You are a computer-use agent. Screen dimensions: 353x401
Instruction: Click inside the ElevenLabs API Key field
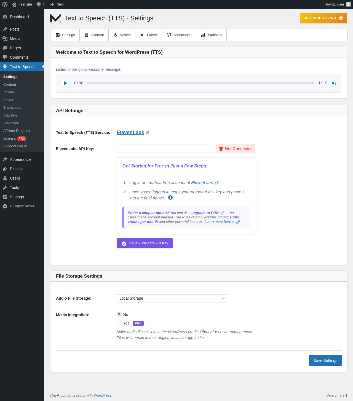(x=165, y=149)
